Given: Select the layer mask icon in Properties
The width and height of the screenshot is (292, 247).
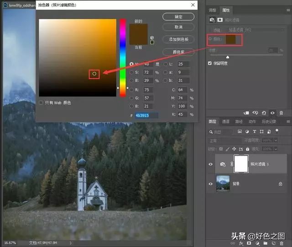Looking at the screenshot, I should (220, 20).
